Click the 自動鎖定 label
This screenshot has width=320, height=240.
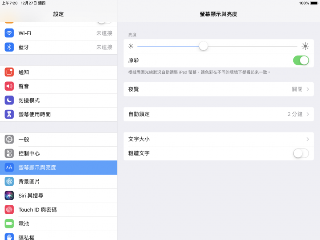(139, 114)
